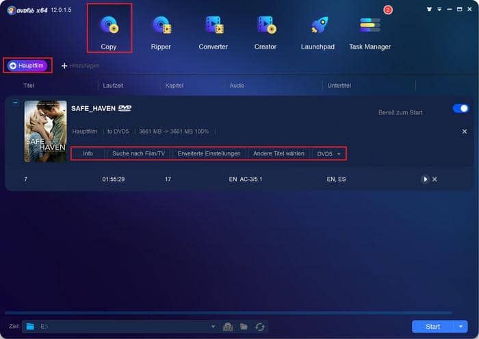This screenshot has height=339, width=479.
Task: Open the Task Manager module
Action: [370, 33]
